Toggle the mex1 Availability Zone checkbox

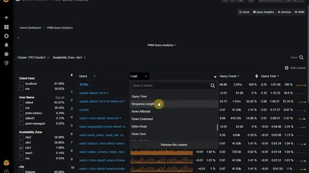click(21, 153)
